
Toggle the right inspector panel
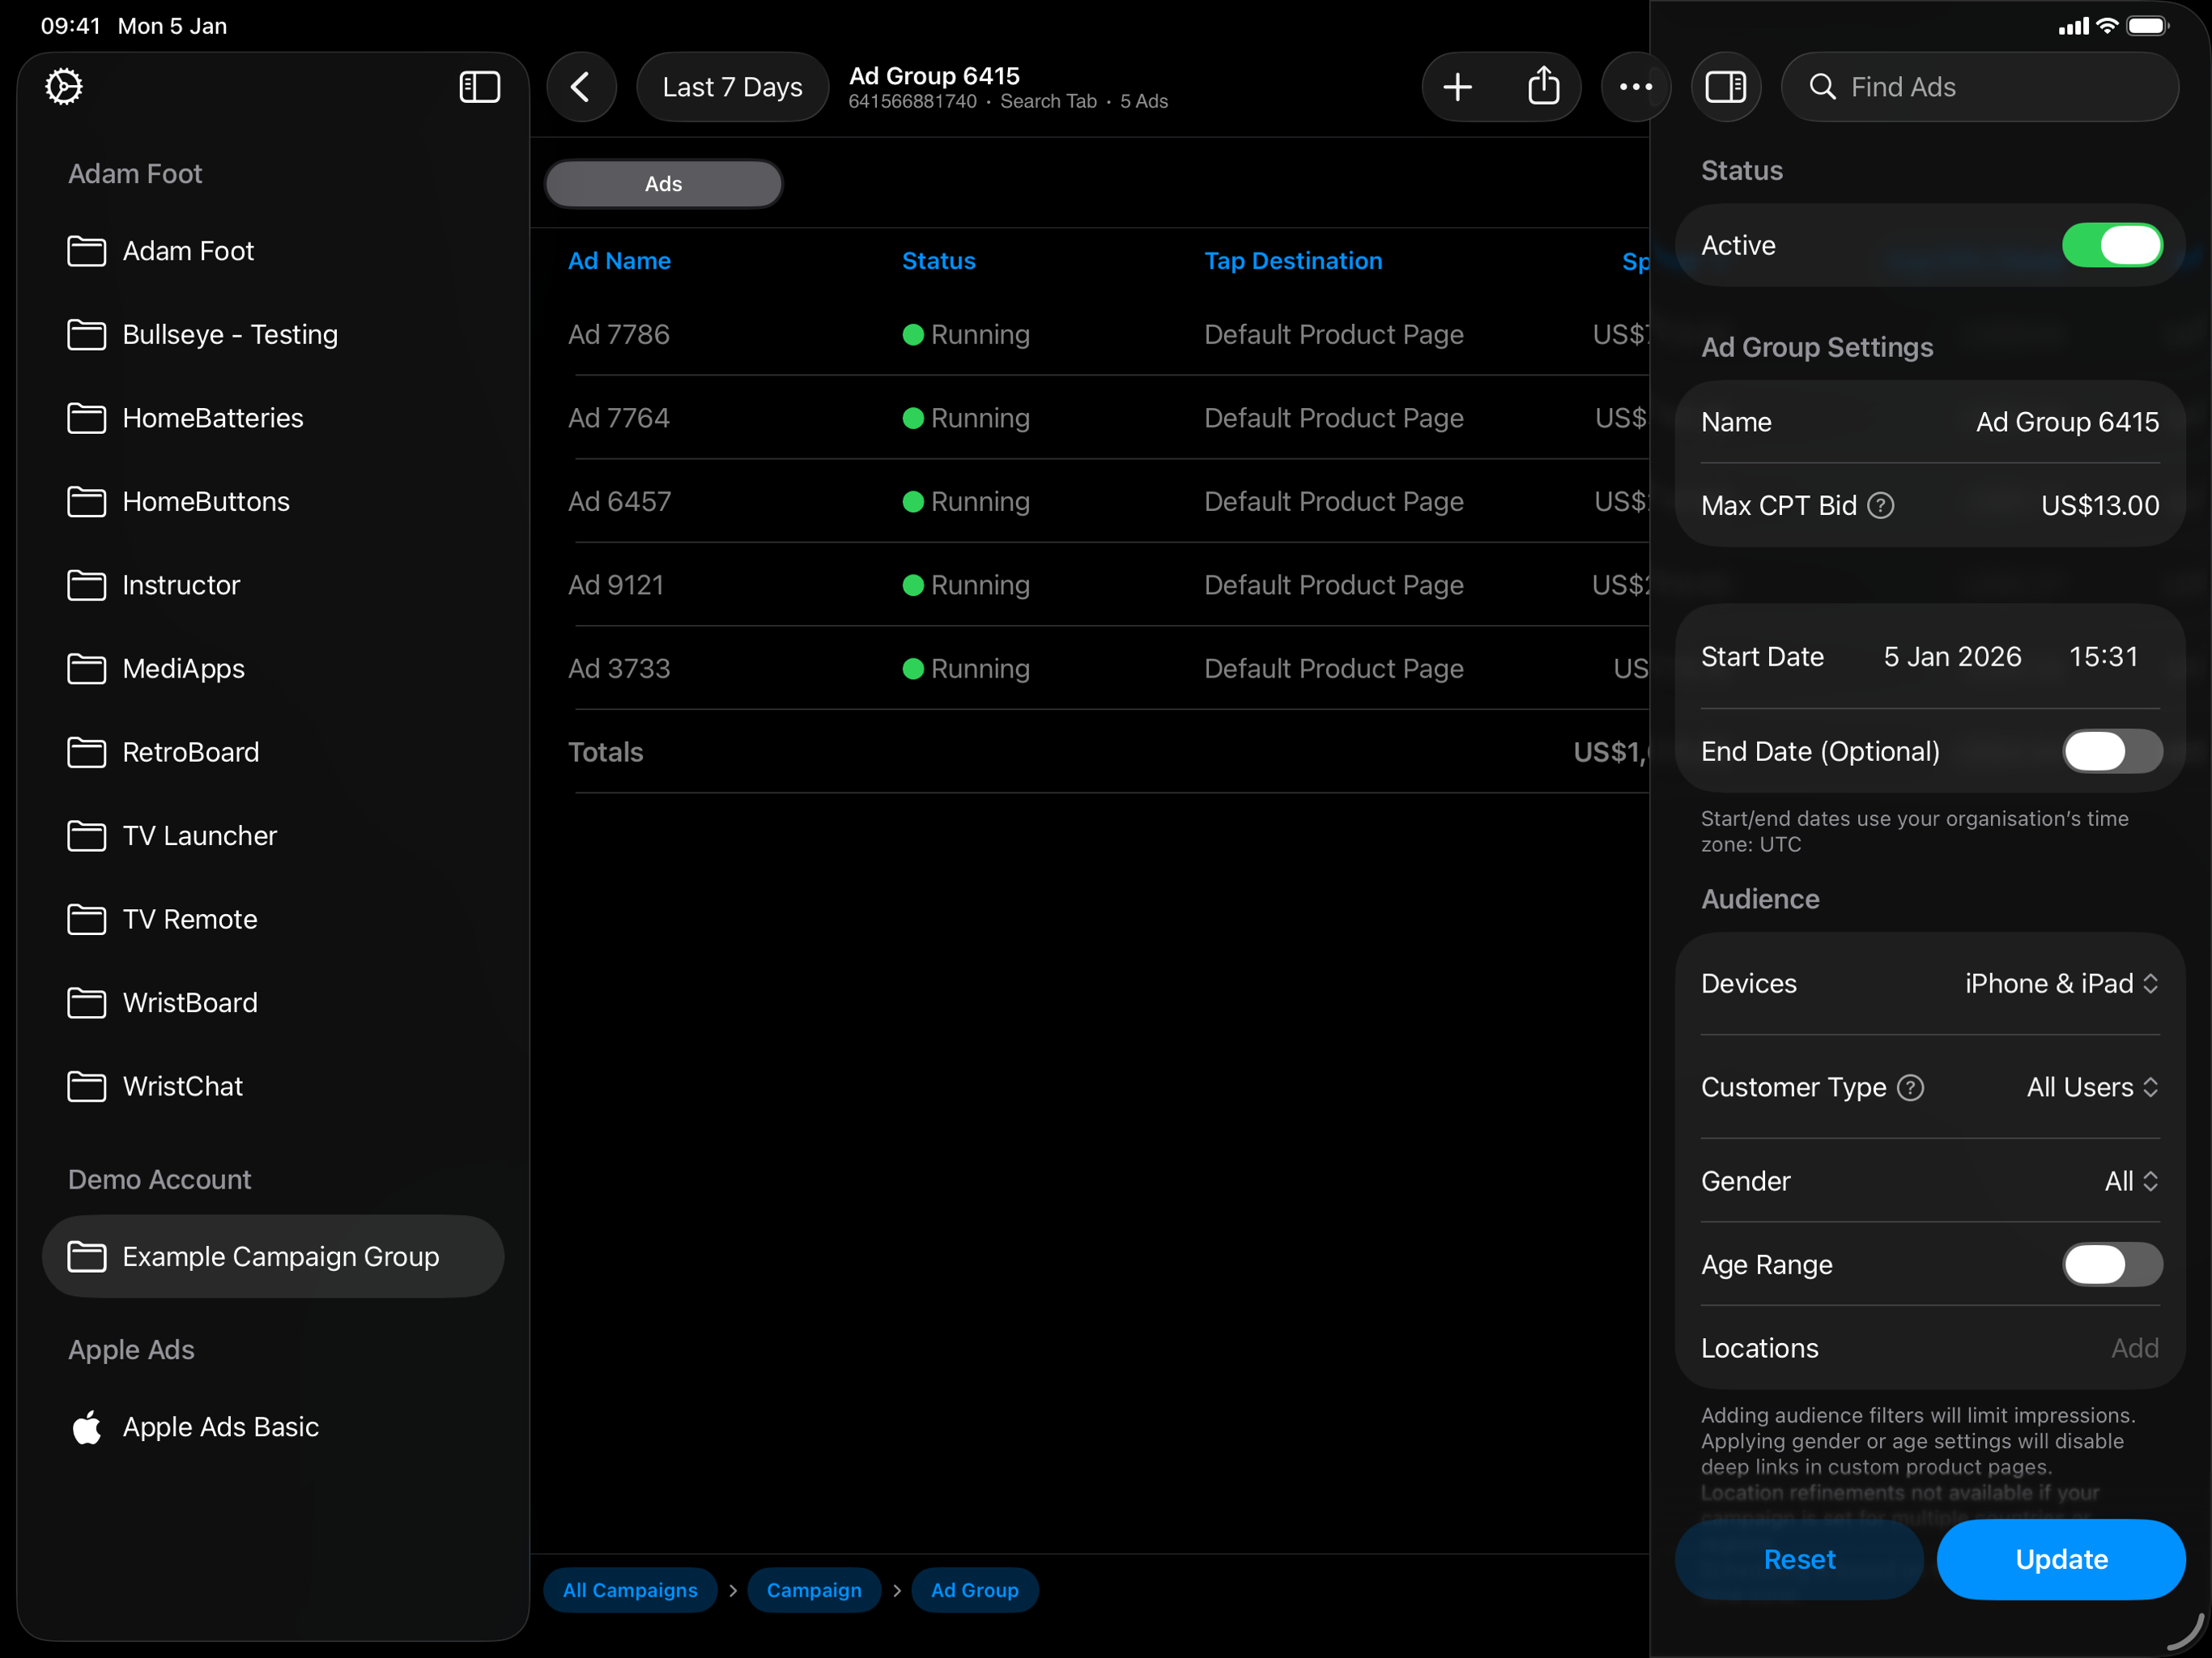click(1725, 87)
